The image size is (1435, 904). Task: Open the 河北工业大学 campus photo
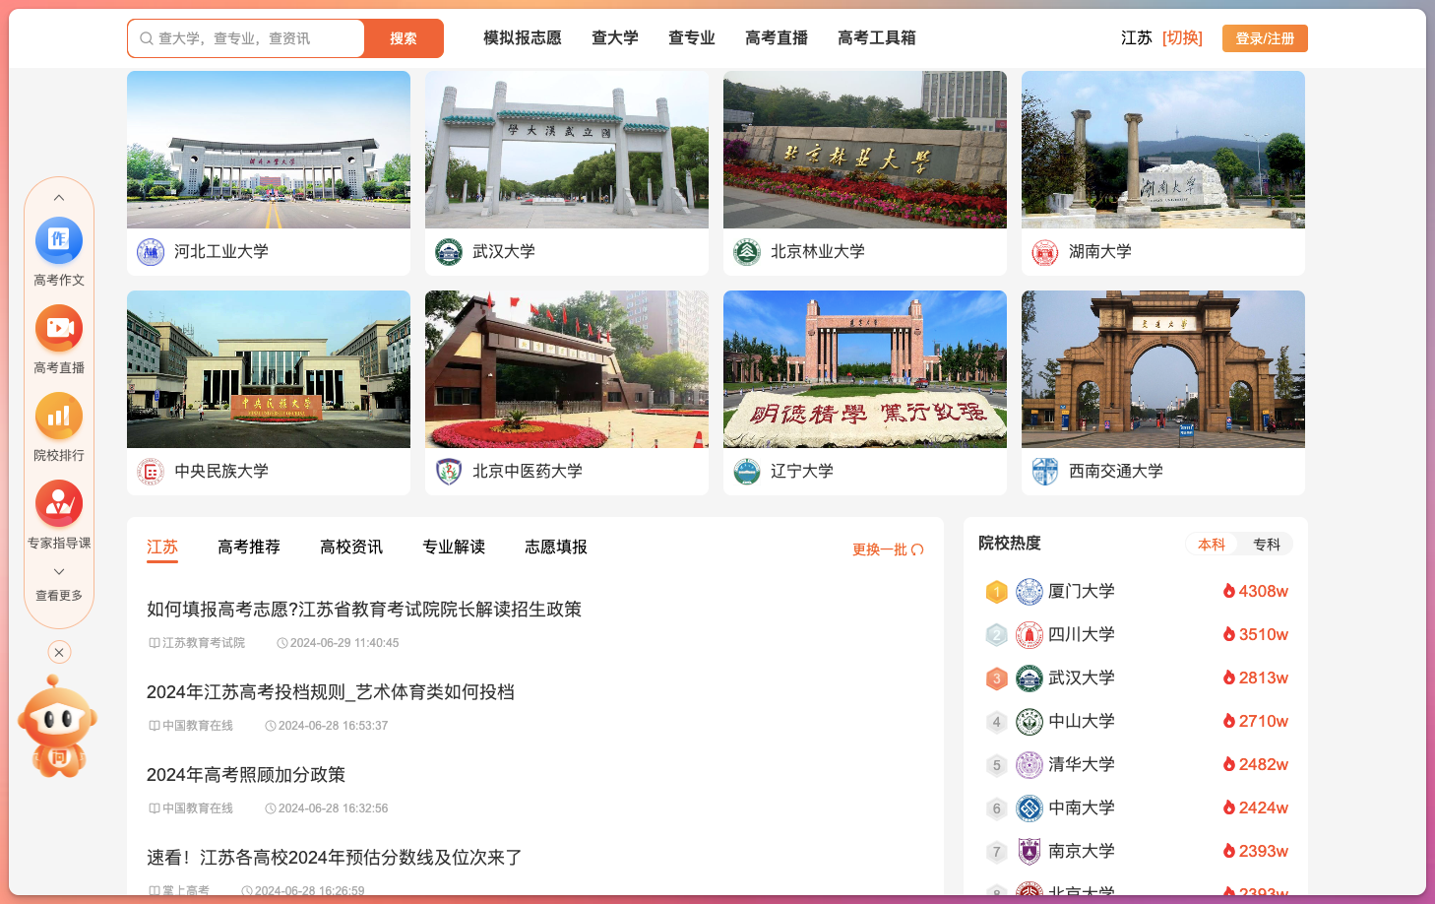coord(269,150)
